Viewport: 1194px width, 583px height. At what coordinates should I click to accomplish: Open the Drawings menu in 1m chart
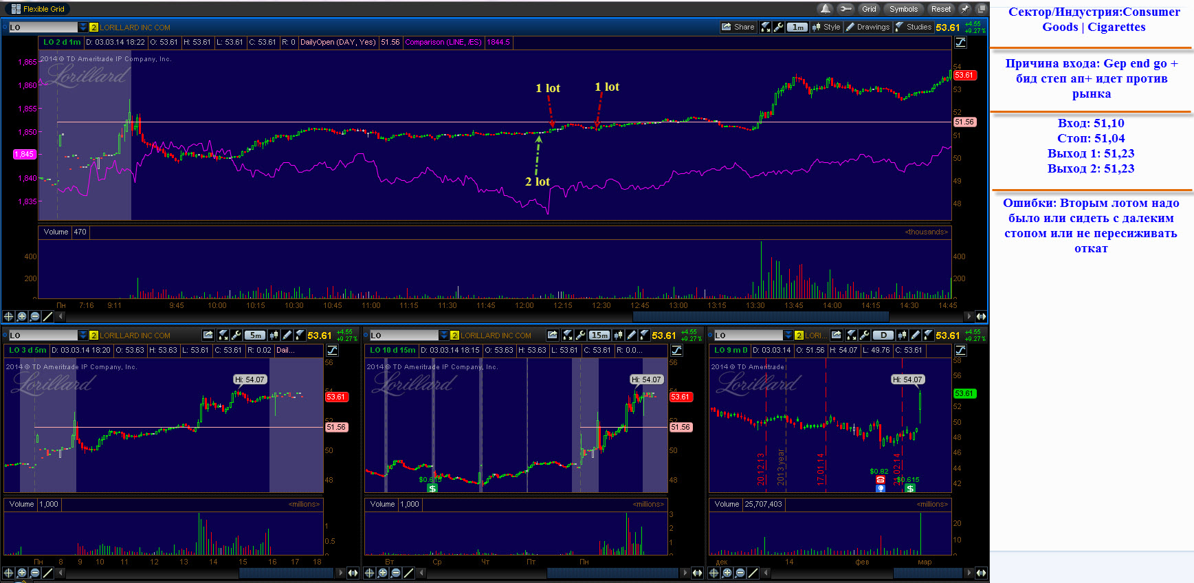[x=867, y=27]
